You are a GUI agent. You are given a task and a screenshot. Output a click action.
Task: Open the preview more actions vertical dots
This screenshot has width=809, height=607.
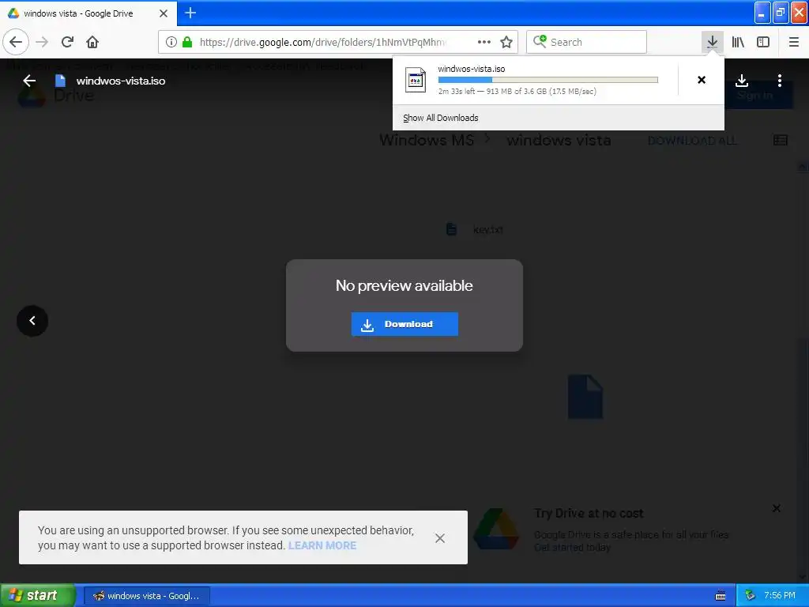click(780, 81)
